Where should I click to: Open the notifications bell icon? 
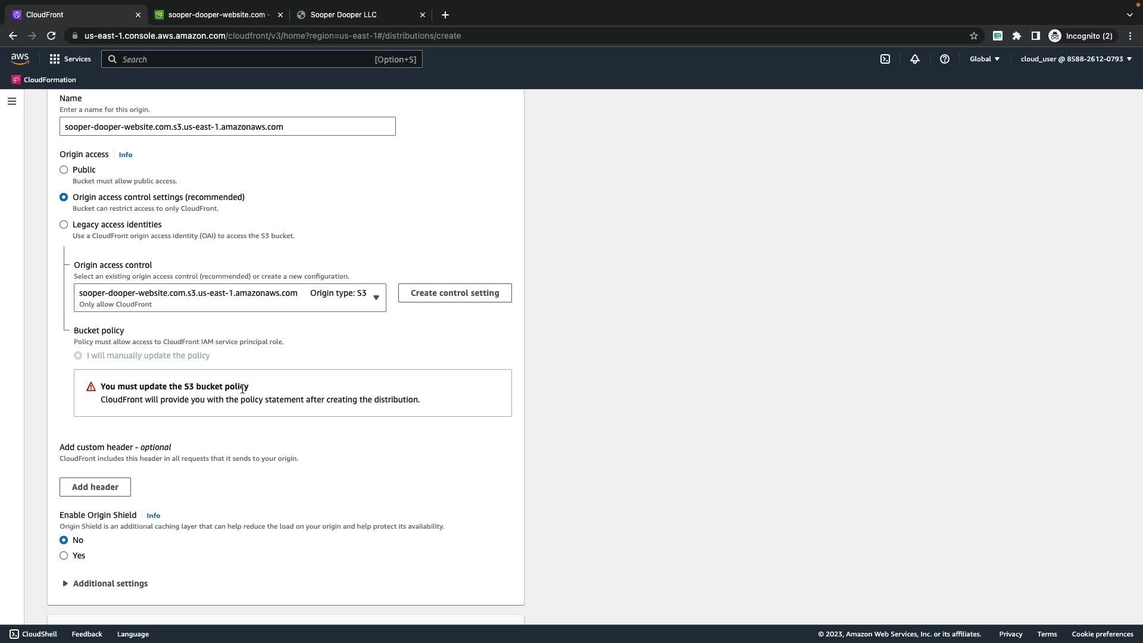point(915,59)
